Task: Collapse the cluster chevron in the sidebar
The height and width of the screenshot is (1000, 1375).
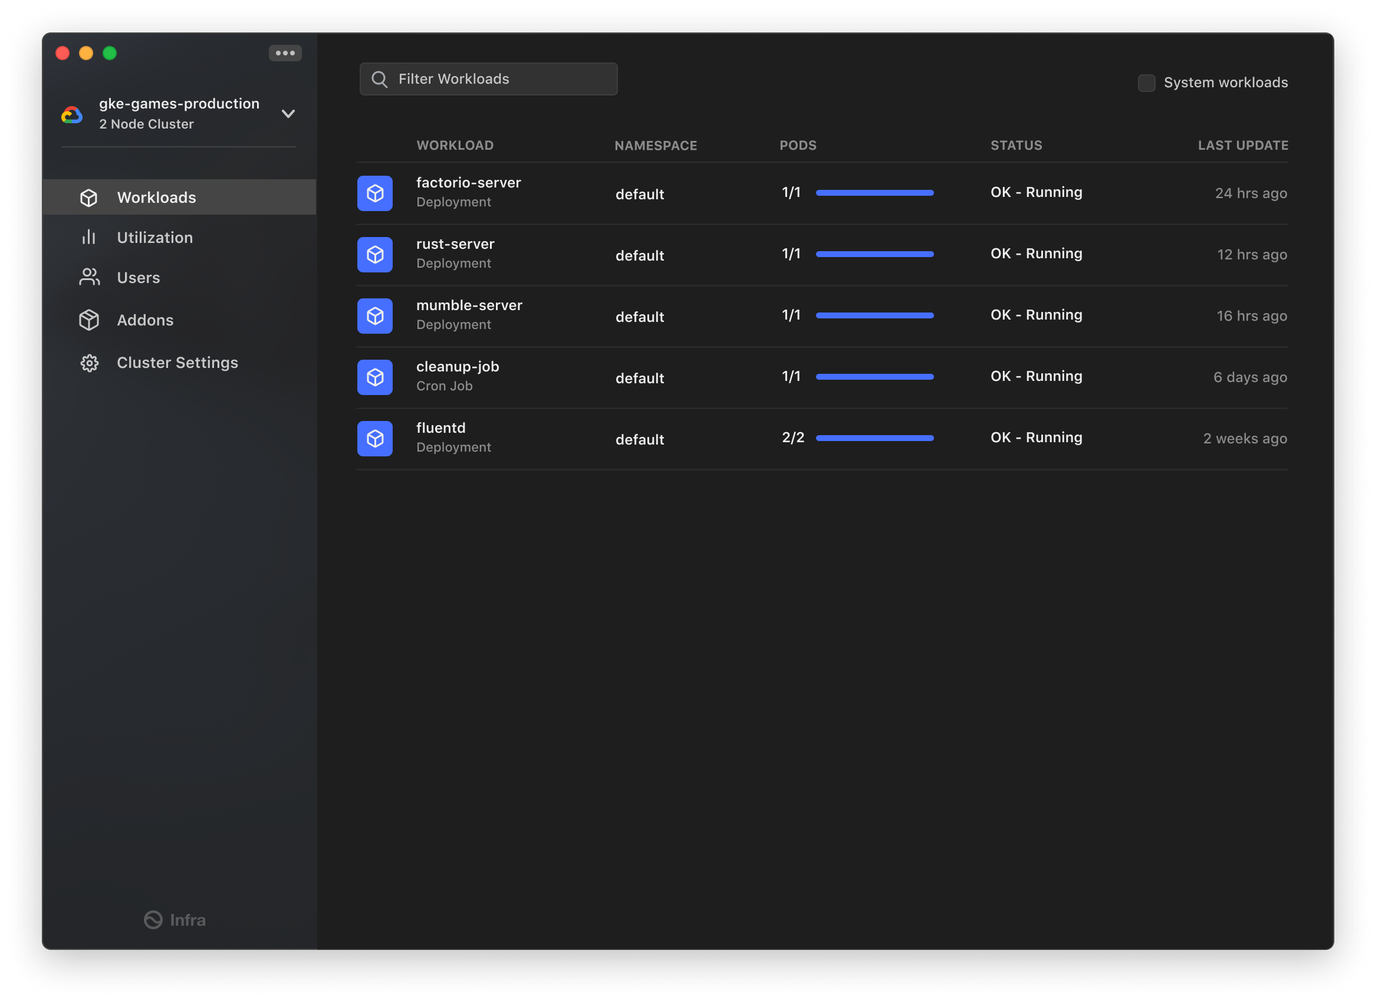Action: point(288,113)
